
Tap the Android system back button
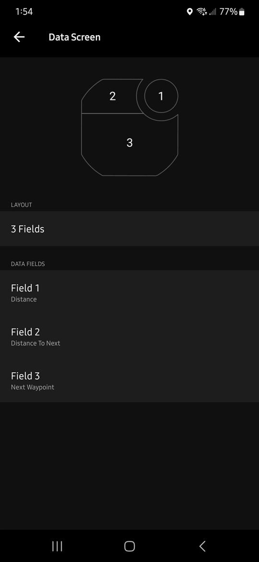[x=202, y=546]
